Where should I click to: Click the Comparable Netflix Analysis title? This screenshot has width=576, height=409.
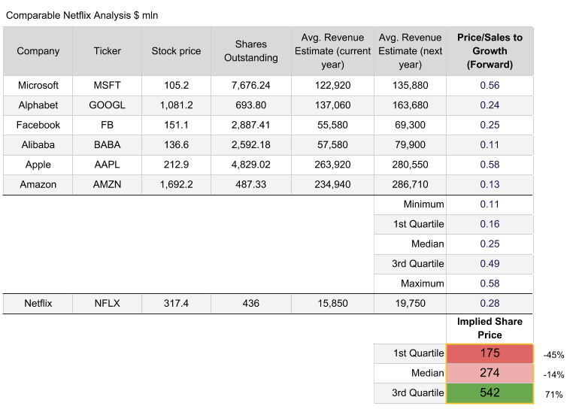pos(82,15)
